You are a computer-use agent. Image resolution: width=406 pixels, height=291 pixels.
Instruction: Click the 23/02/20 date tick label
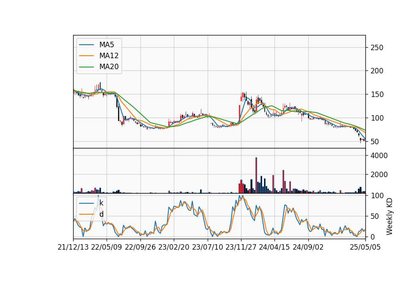click(174, 247)
